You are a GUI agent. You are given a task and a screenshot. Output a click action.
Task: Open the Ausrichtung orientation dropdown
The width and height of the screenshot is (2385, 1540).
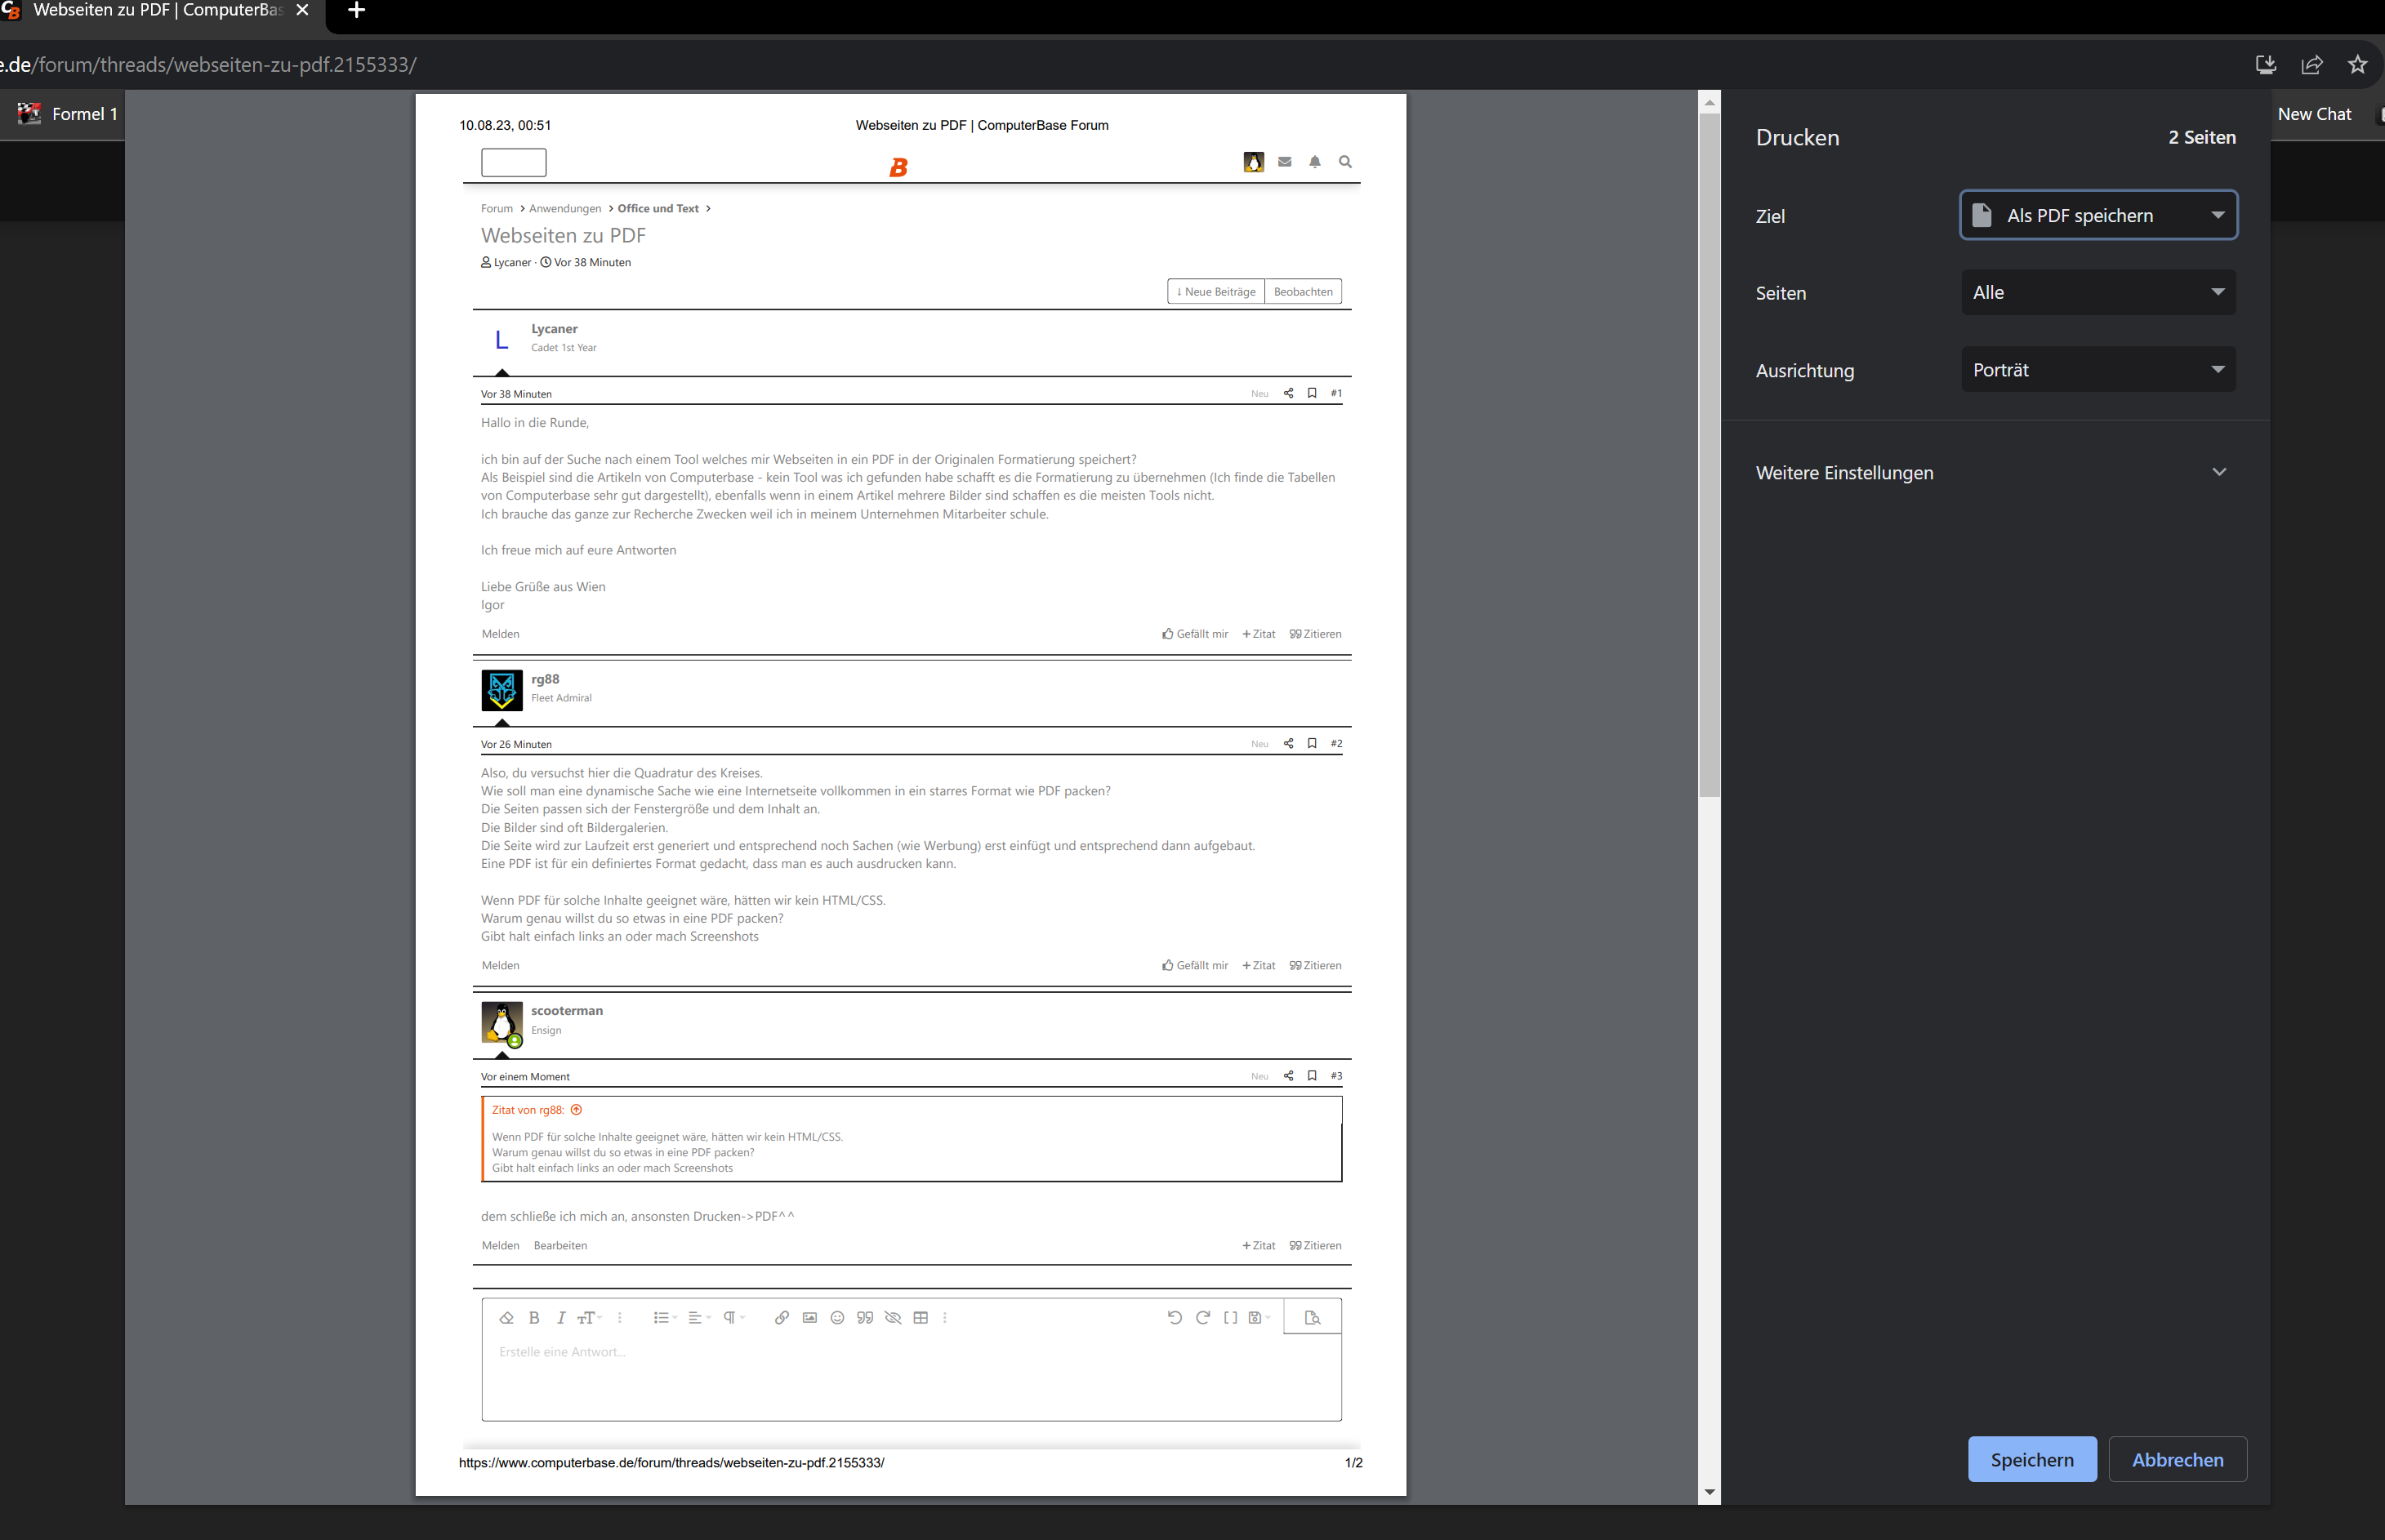(x=2097, y=370)
